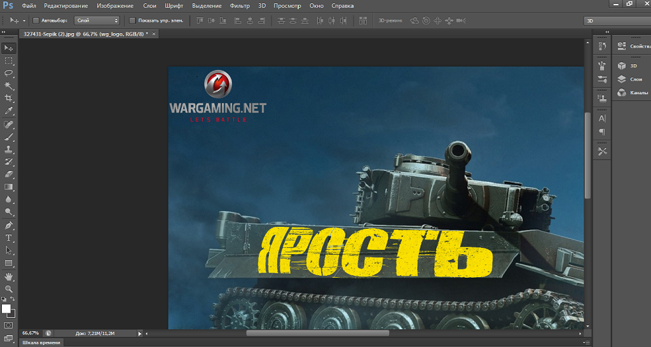This screenshot has height=347, width=651.
Task: Select the Hand tool
Action: [x=9, y=277]
